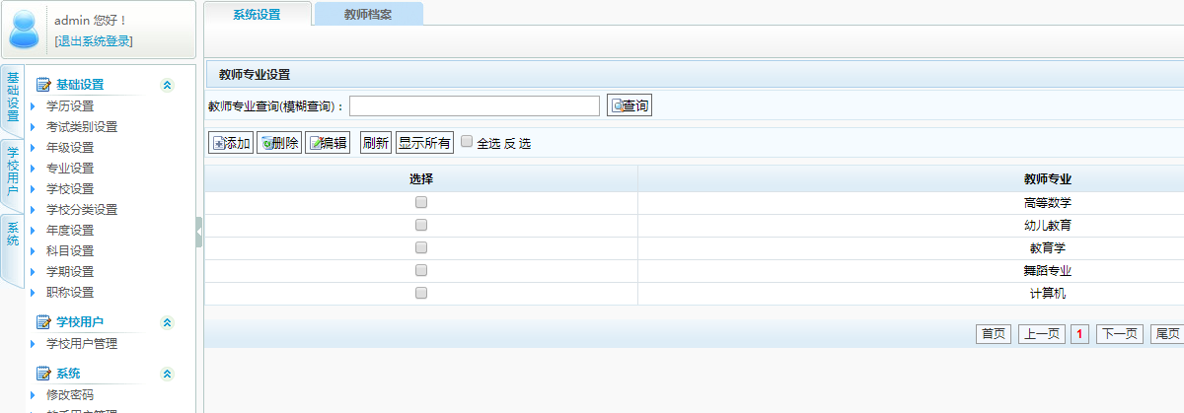Image resolution: width=1184 pixels, height=413 pixels.
Task: Click the 刷新 refresh button
Action: pos(375,143)
